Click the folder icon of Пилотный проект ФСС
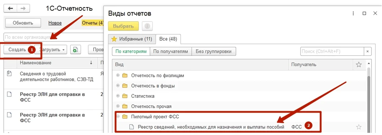 pyautogui.click(x=125, y=117)
